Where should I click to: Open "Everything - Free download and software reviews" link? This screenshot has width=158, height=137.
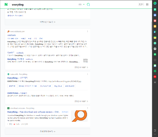[34, 112]
